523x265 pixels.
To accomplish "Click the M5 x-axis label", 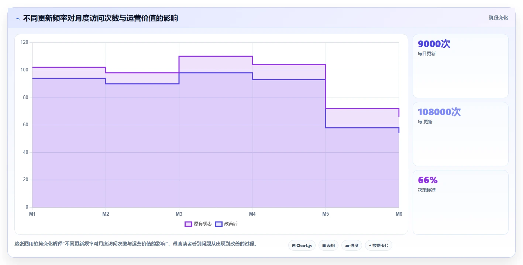I will pyautogui.click(x=326, y=214).
